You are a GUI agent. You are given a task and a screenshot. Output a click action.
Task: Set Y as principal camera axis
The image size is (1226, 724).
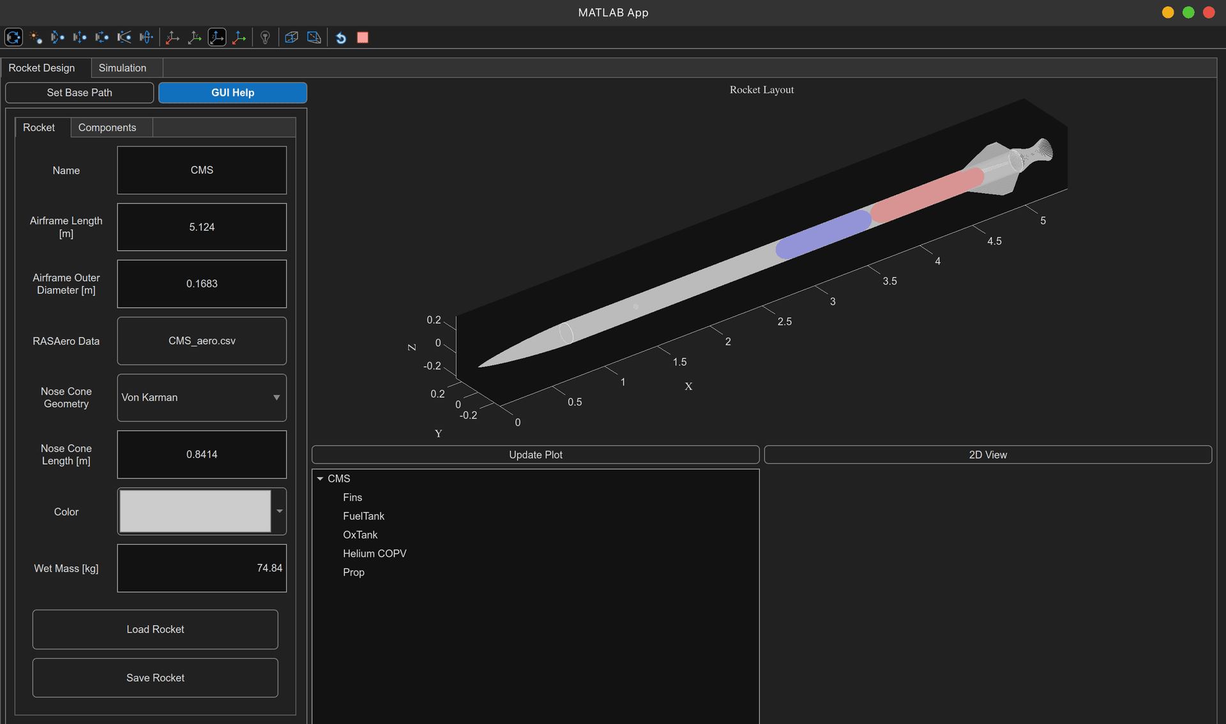pyautogui.click(x=195, y=37)
